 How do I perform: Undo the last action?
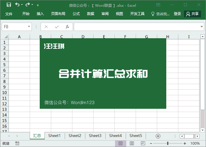tap(17, 5)
